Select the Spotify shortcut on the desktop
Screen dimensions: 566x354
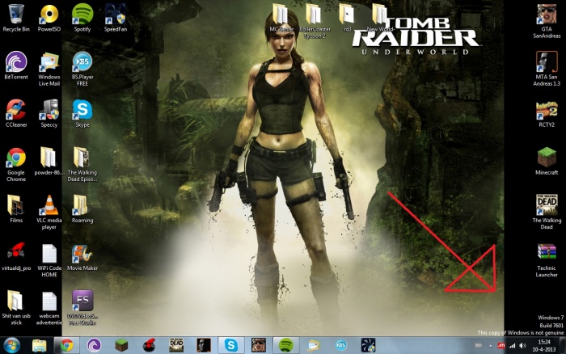point(82,18)
